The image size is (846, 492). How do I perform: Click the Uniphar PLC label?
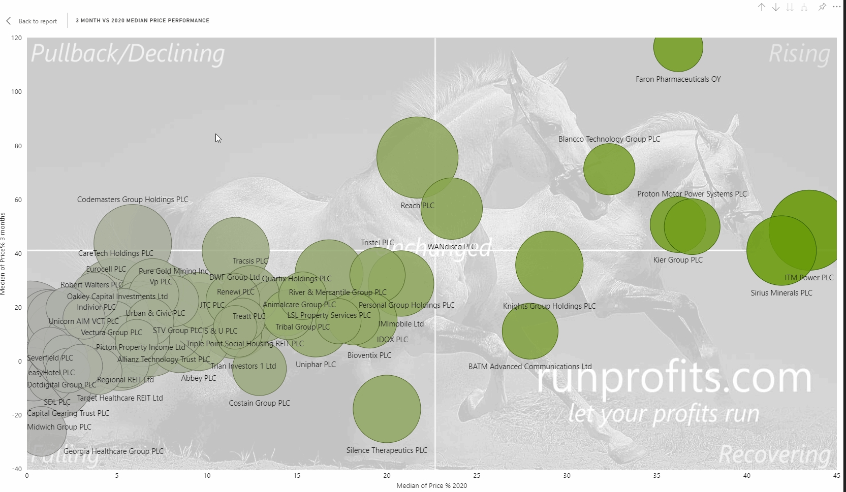pos(316,365)
